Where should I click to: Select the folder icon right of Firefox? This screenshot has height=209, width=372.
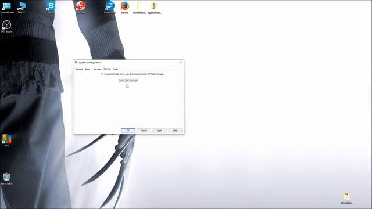pyautogui.click(x=139, y=8)
